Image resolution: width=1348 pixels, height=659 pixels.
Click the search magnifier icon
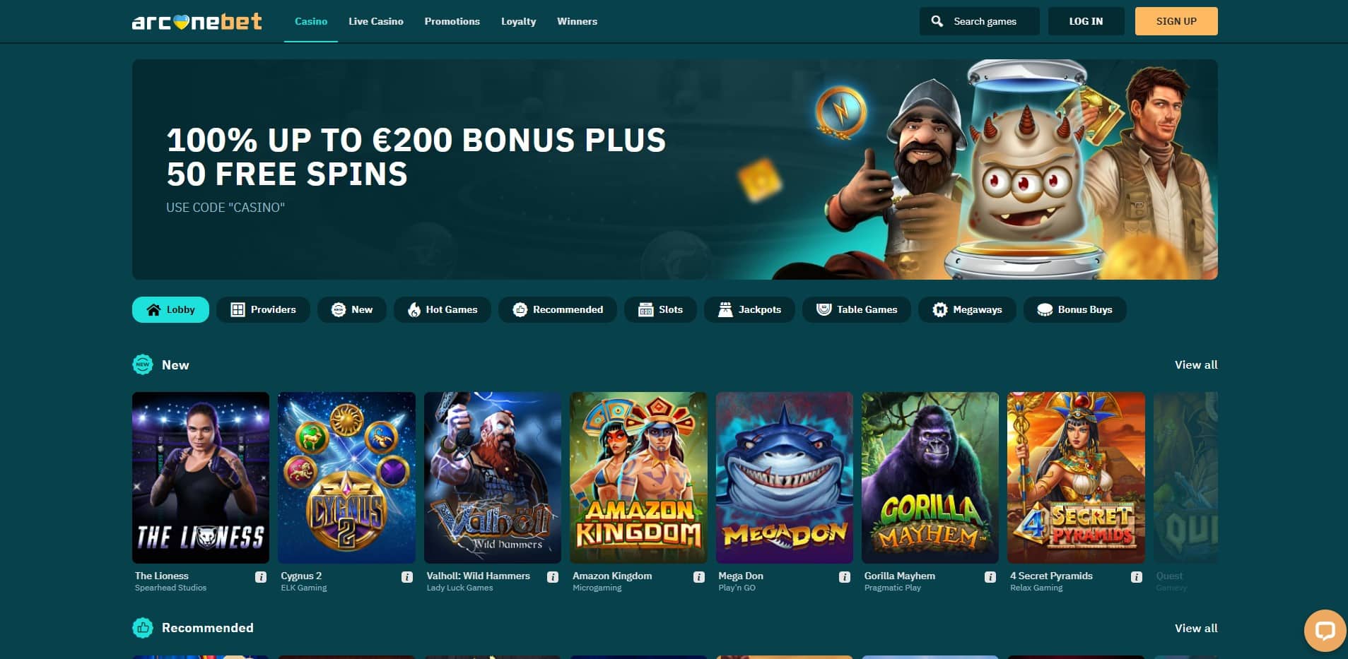tap(937, 21)
